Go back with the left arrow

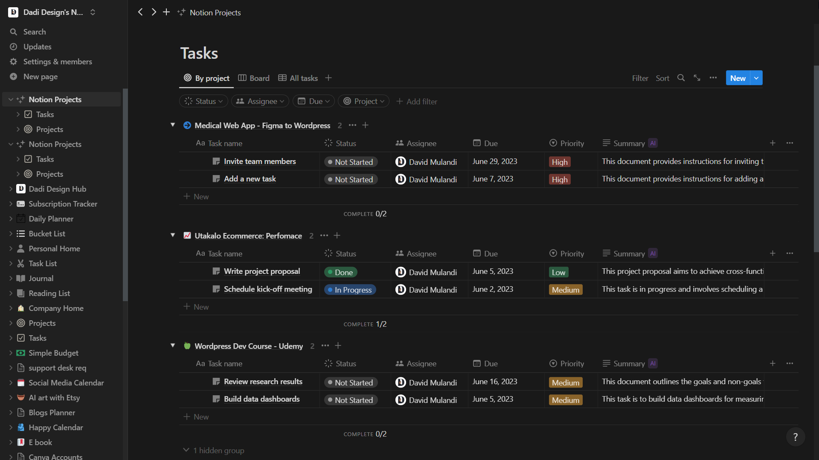tap(140, 12)
